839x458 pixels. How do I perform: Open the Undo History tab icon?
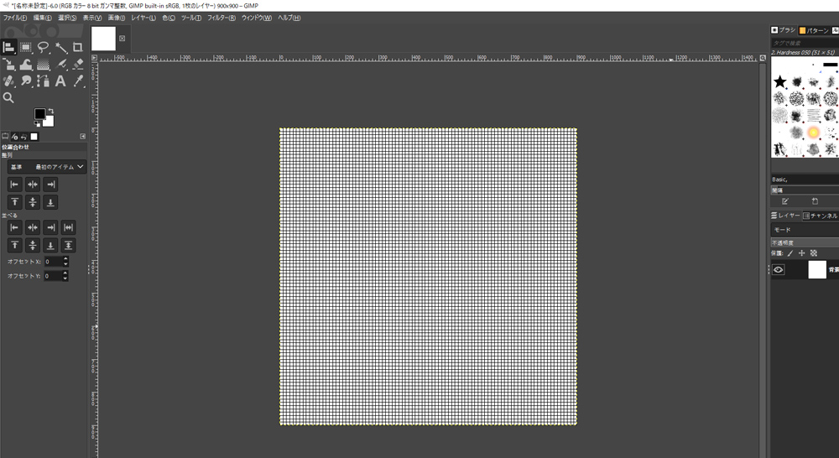tap(23, 137)
